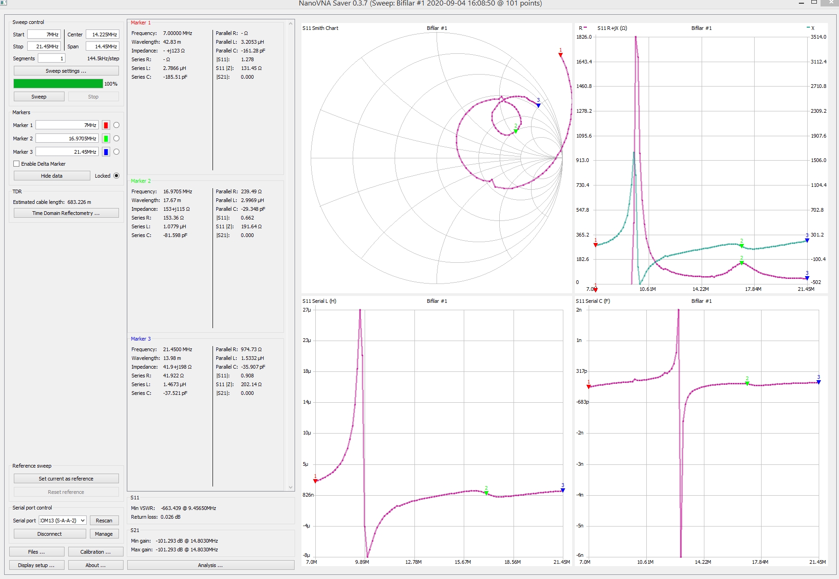Click the Return loss 0.026 dB value
This screenshot has width=839, height=579.
pyautogui.click(x=171, y=517)
